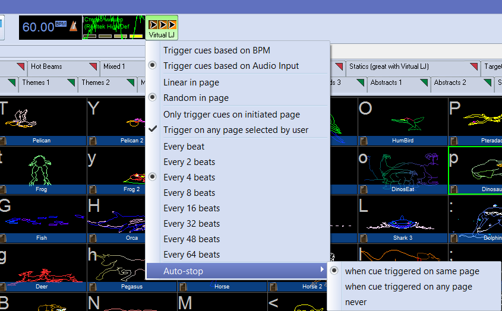Check Only trigger cues on initiated page
This screenshot has height=311, width=502.
[231, 115]
